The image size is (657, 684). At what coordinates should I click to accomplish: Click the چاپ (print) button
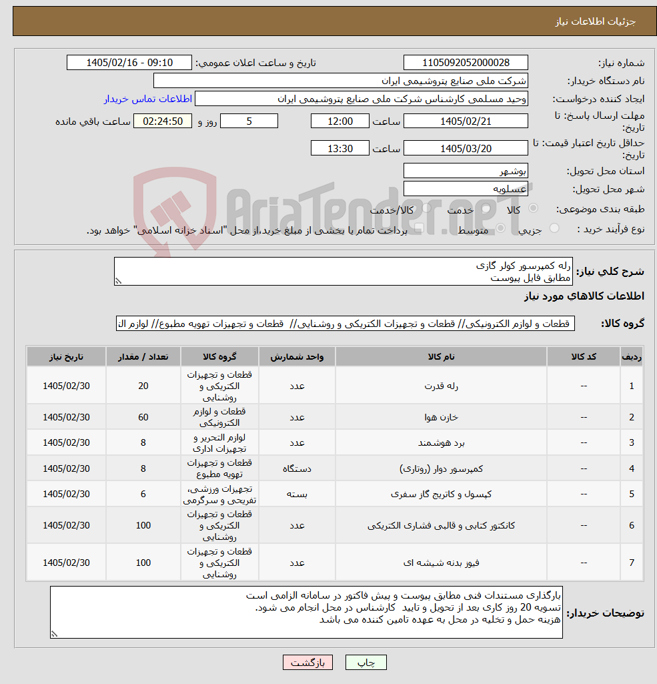[366, 662]
